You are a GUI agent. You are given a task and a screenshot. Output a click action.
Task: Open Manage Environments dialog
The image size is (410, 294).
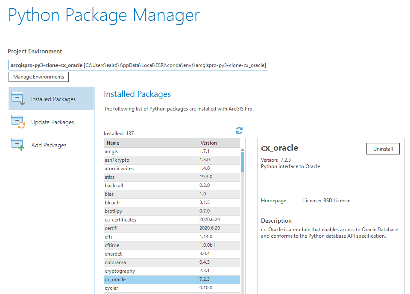[39, 77]
